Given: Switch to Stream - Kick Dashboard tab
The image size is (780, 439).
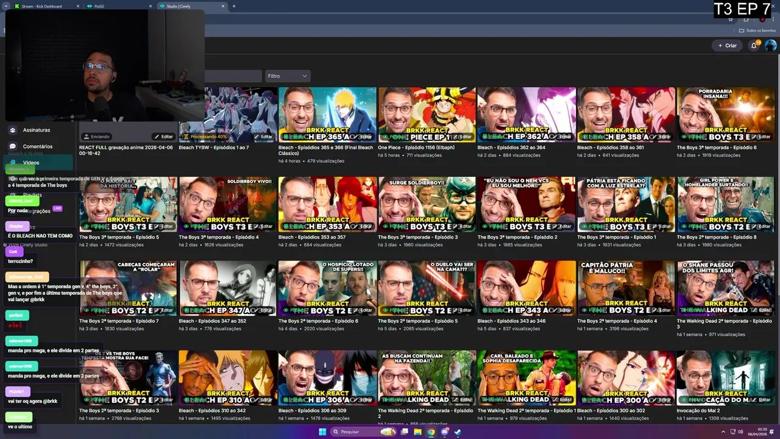Looking at the screenshot, I should (46, 6).
